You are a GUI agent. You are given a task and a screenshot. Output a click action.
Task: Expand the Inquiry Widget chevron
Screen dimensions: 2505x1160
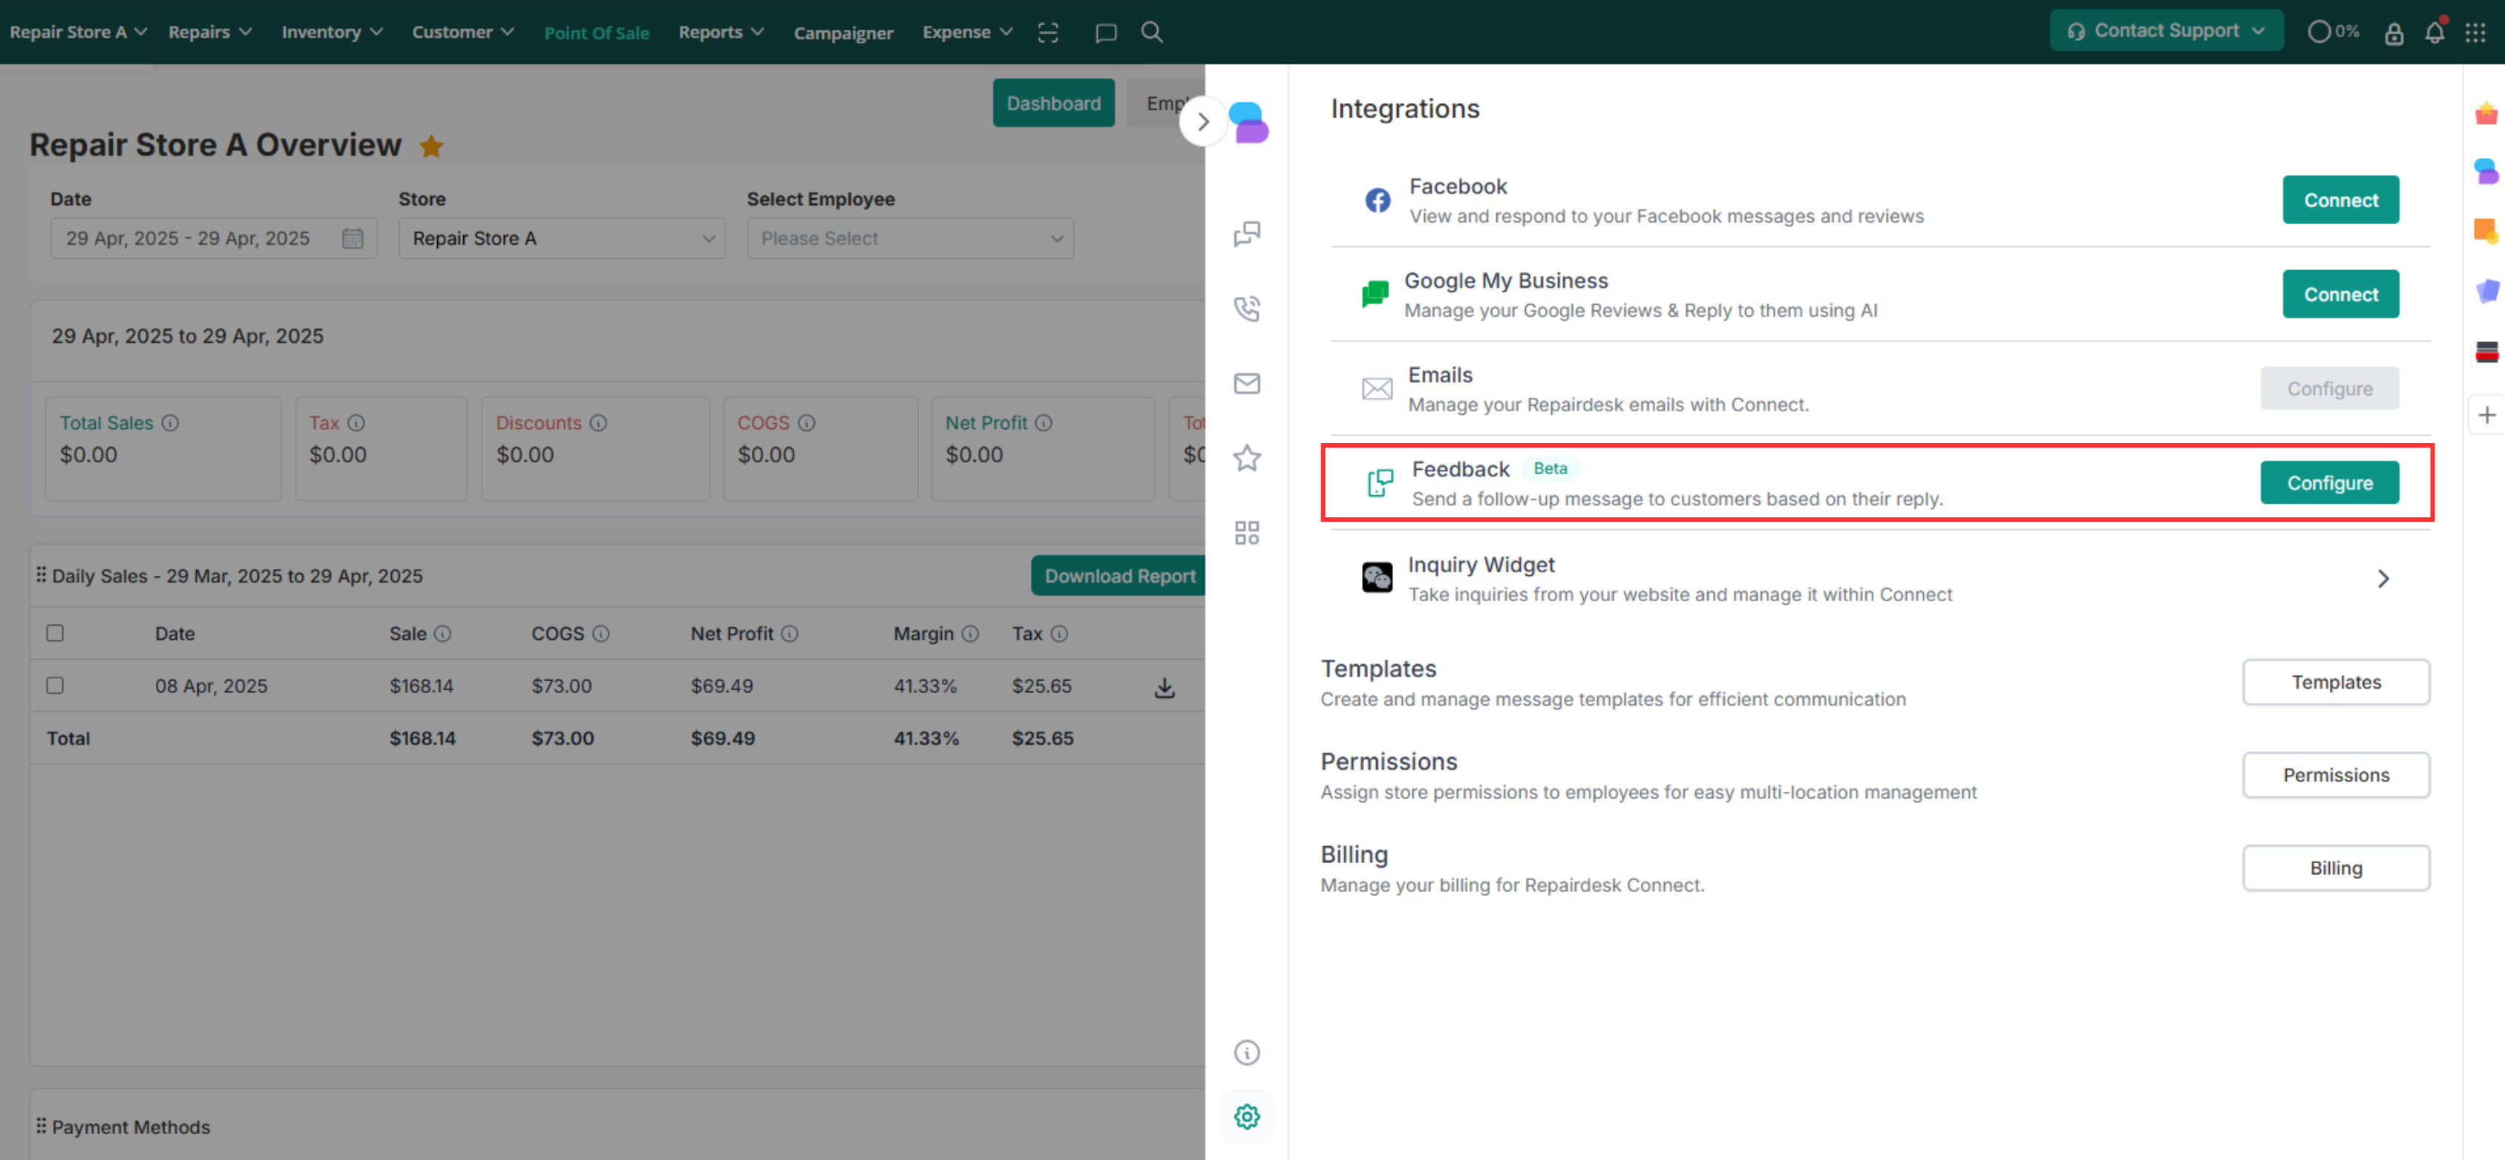(x=2383, y=579)
